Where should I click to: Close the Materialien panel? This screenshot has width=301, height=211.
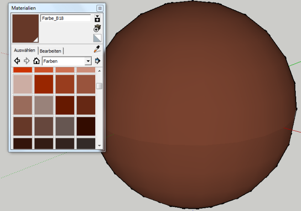pos(99,8)
